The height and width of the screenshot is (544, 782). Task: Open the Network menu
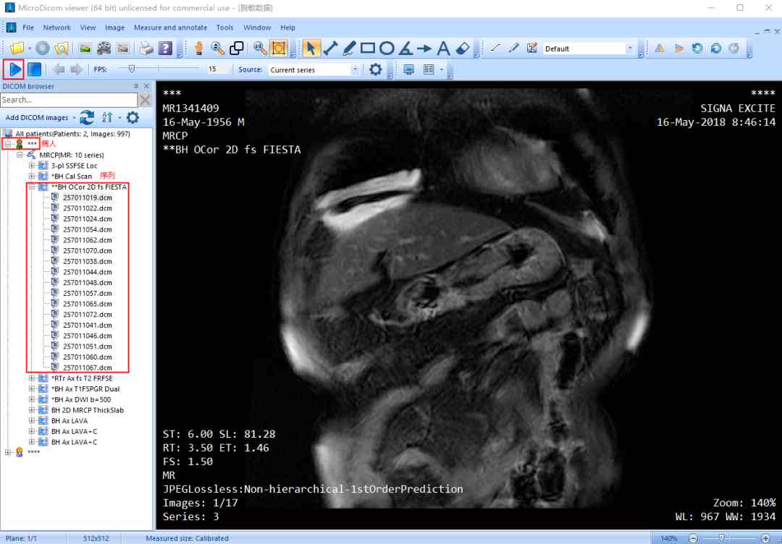56,27
